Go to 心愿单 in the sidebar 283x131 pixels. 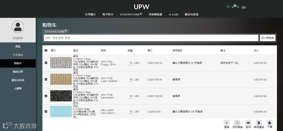click(18, 89)
